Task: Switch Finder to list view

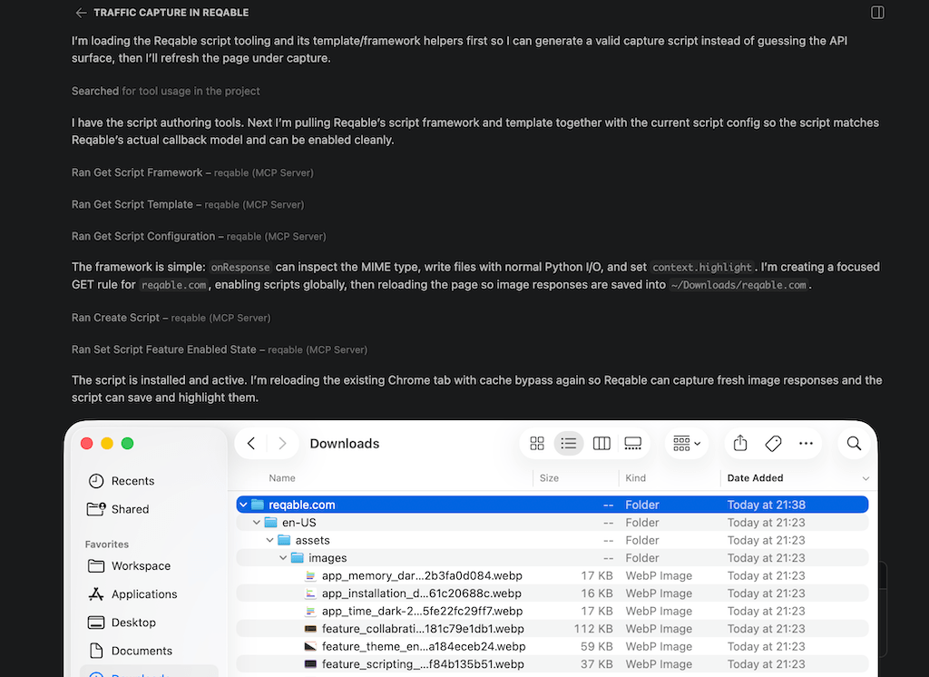Action: click(x=568, y=444)
